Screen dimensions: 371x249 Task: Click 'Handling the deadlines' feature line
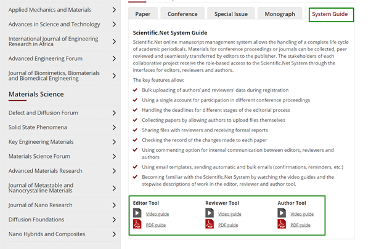click(x=216, y=110)
